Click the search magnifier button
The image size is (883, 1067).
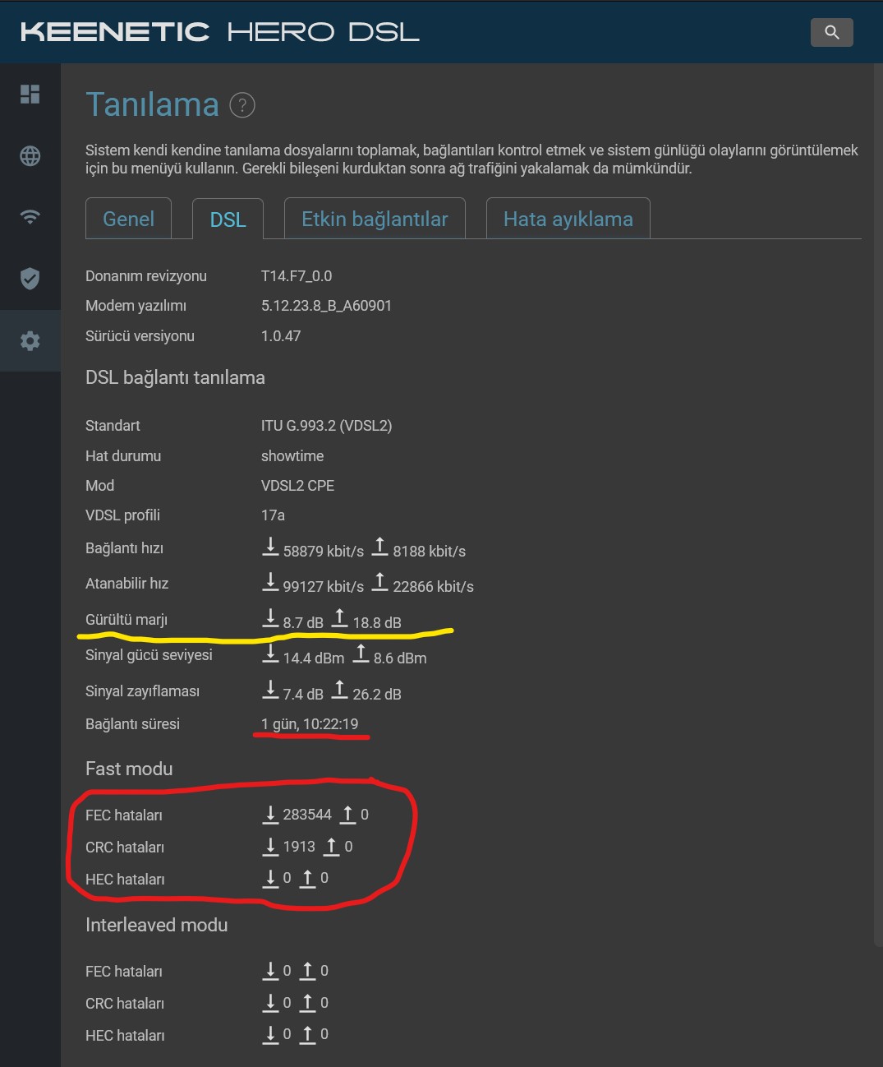coord(832,32)
